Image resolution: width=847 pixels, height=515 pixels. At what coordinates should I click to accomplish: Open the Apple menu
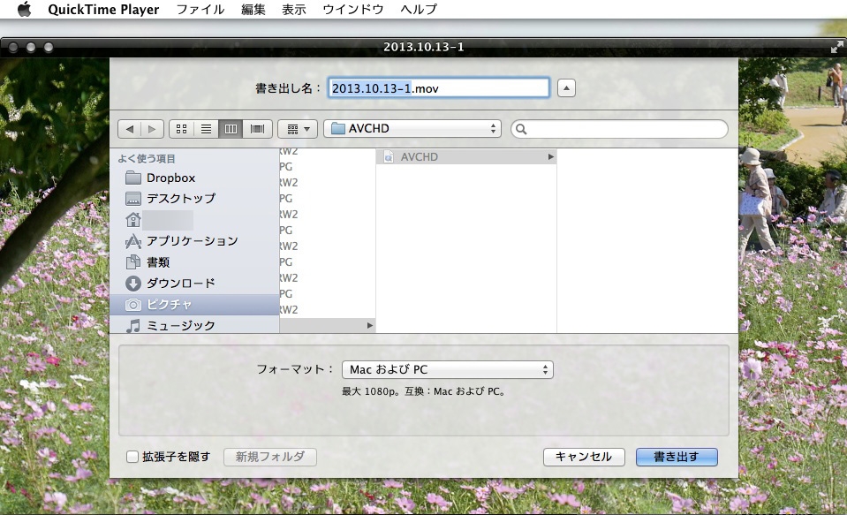[x=24, y=9]
